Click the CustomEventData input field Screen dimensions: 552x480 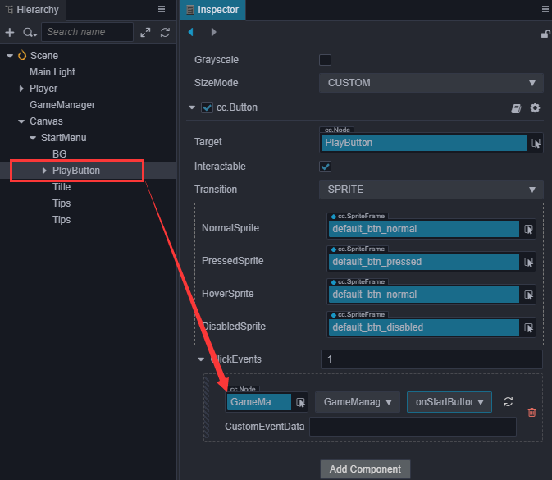click(x=413, y=427)
